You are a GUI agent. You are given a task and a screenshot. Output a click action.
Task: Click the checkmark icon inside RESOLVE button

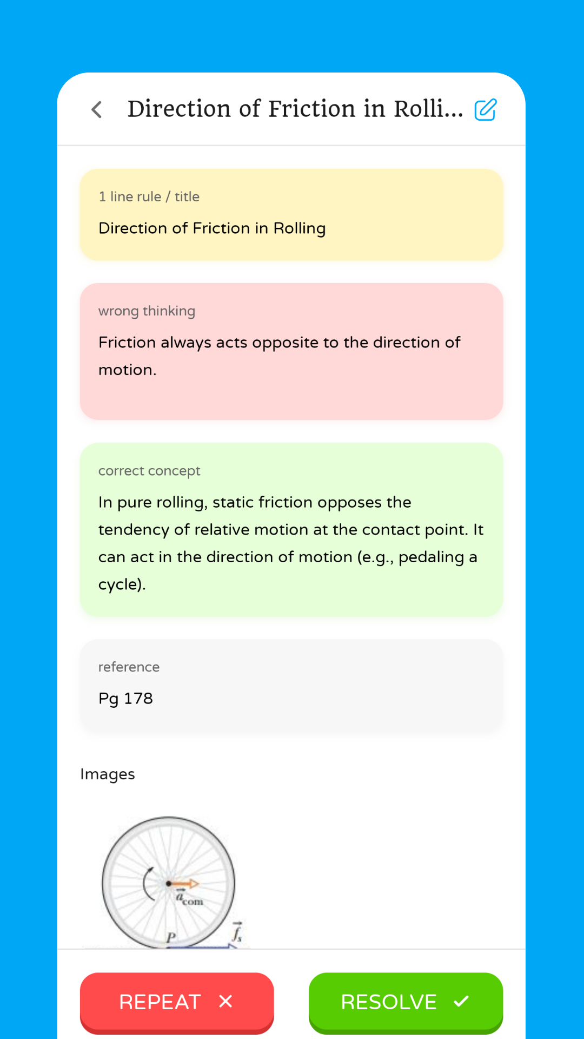[461, 1002]
